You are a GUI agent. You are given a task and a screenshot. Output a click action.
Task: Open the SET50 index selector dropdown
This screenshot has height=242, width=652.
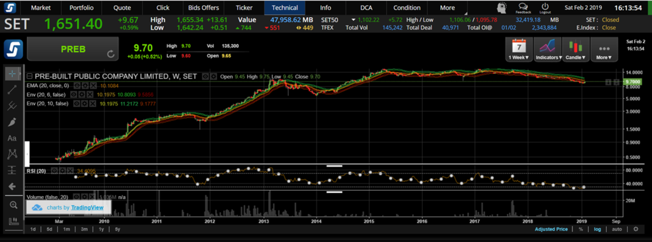(353, 20)
